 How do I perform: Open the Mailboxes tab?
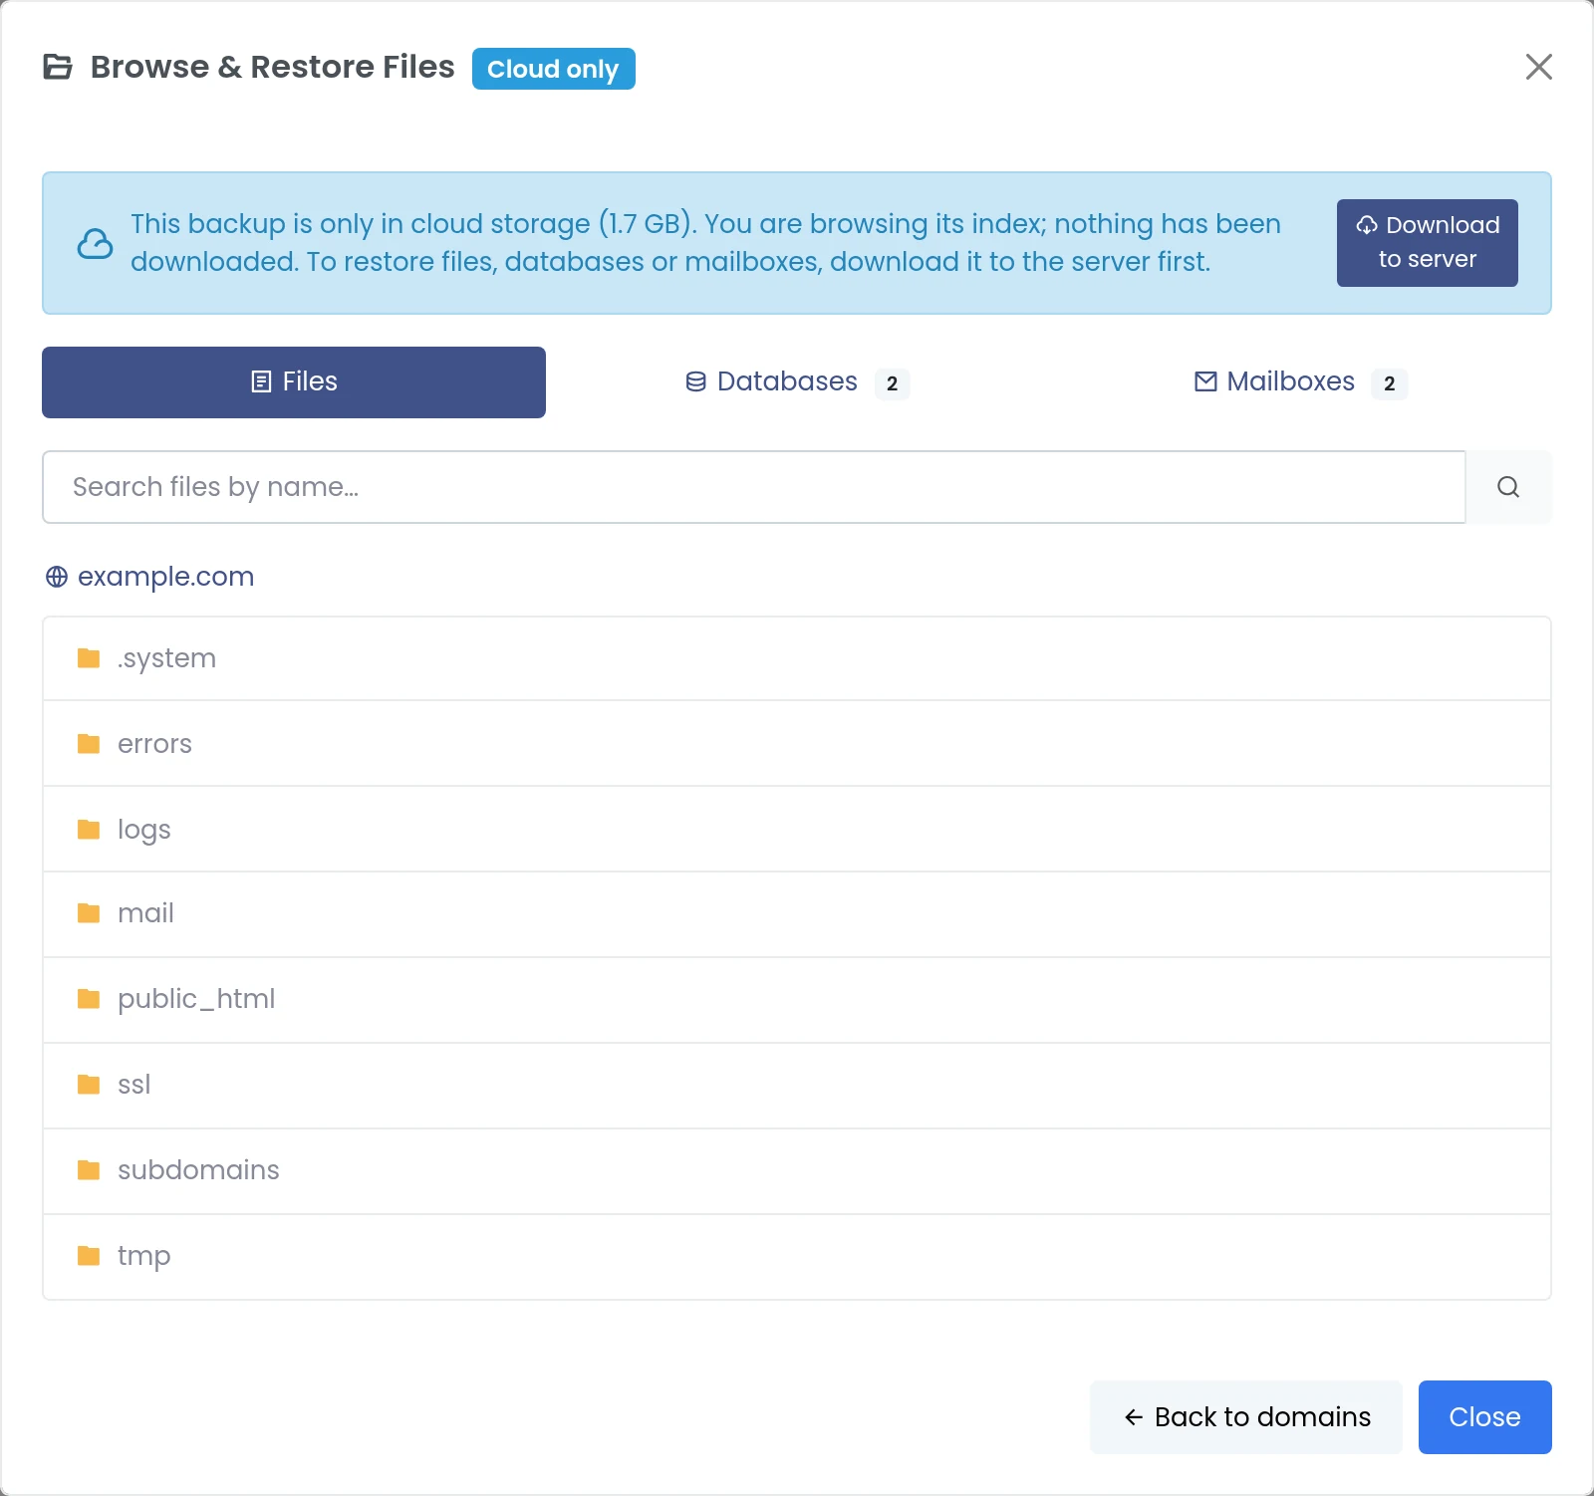click(x=1300, y=382)
